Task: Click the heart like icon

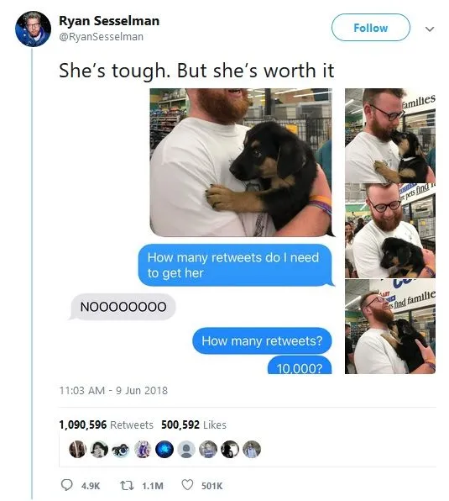Action: tap(187, 485)
